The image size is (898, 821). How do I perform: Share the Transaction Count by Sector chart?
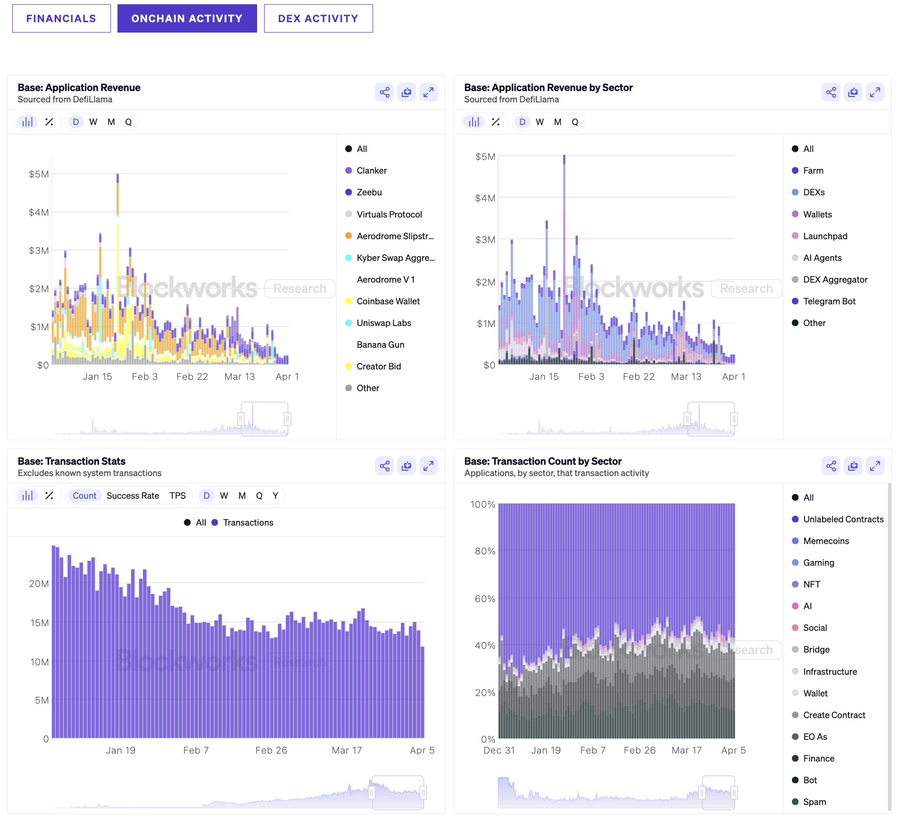point(831,466)
